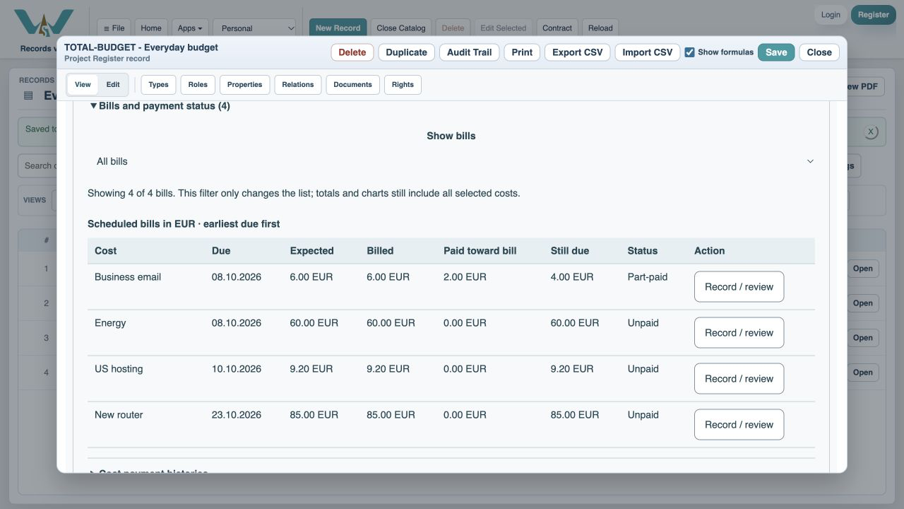Screen dimensions: 904x509
Task: Click Import CSV button
Action: point(647,52)
